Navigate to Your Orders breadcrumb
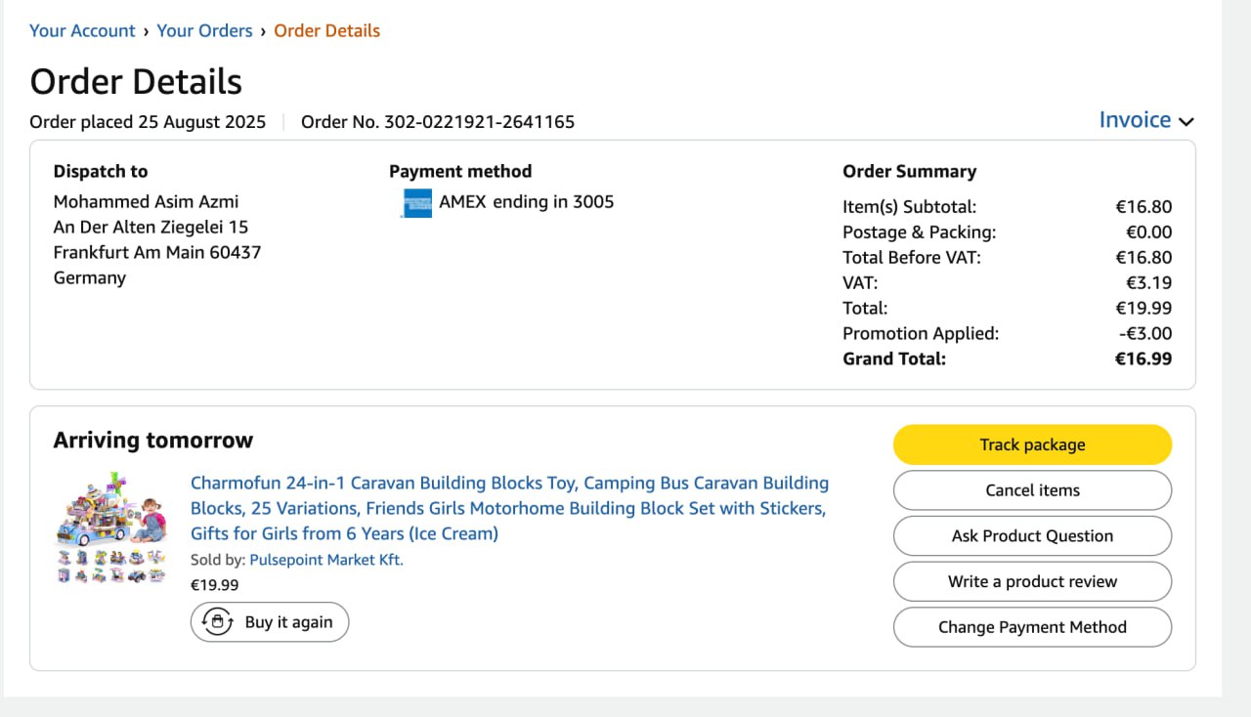This screenshot has width=1251, height=717. [x=204, y=30]
